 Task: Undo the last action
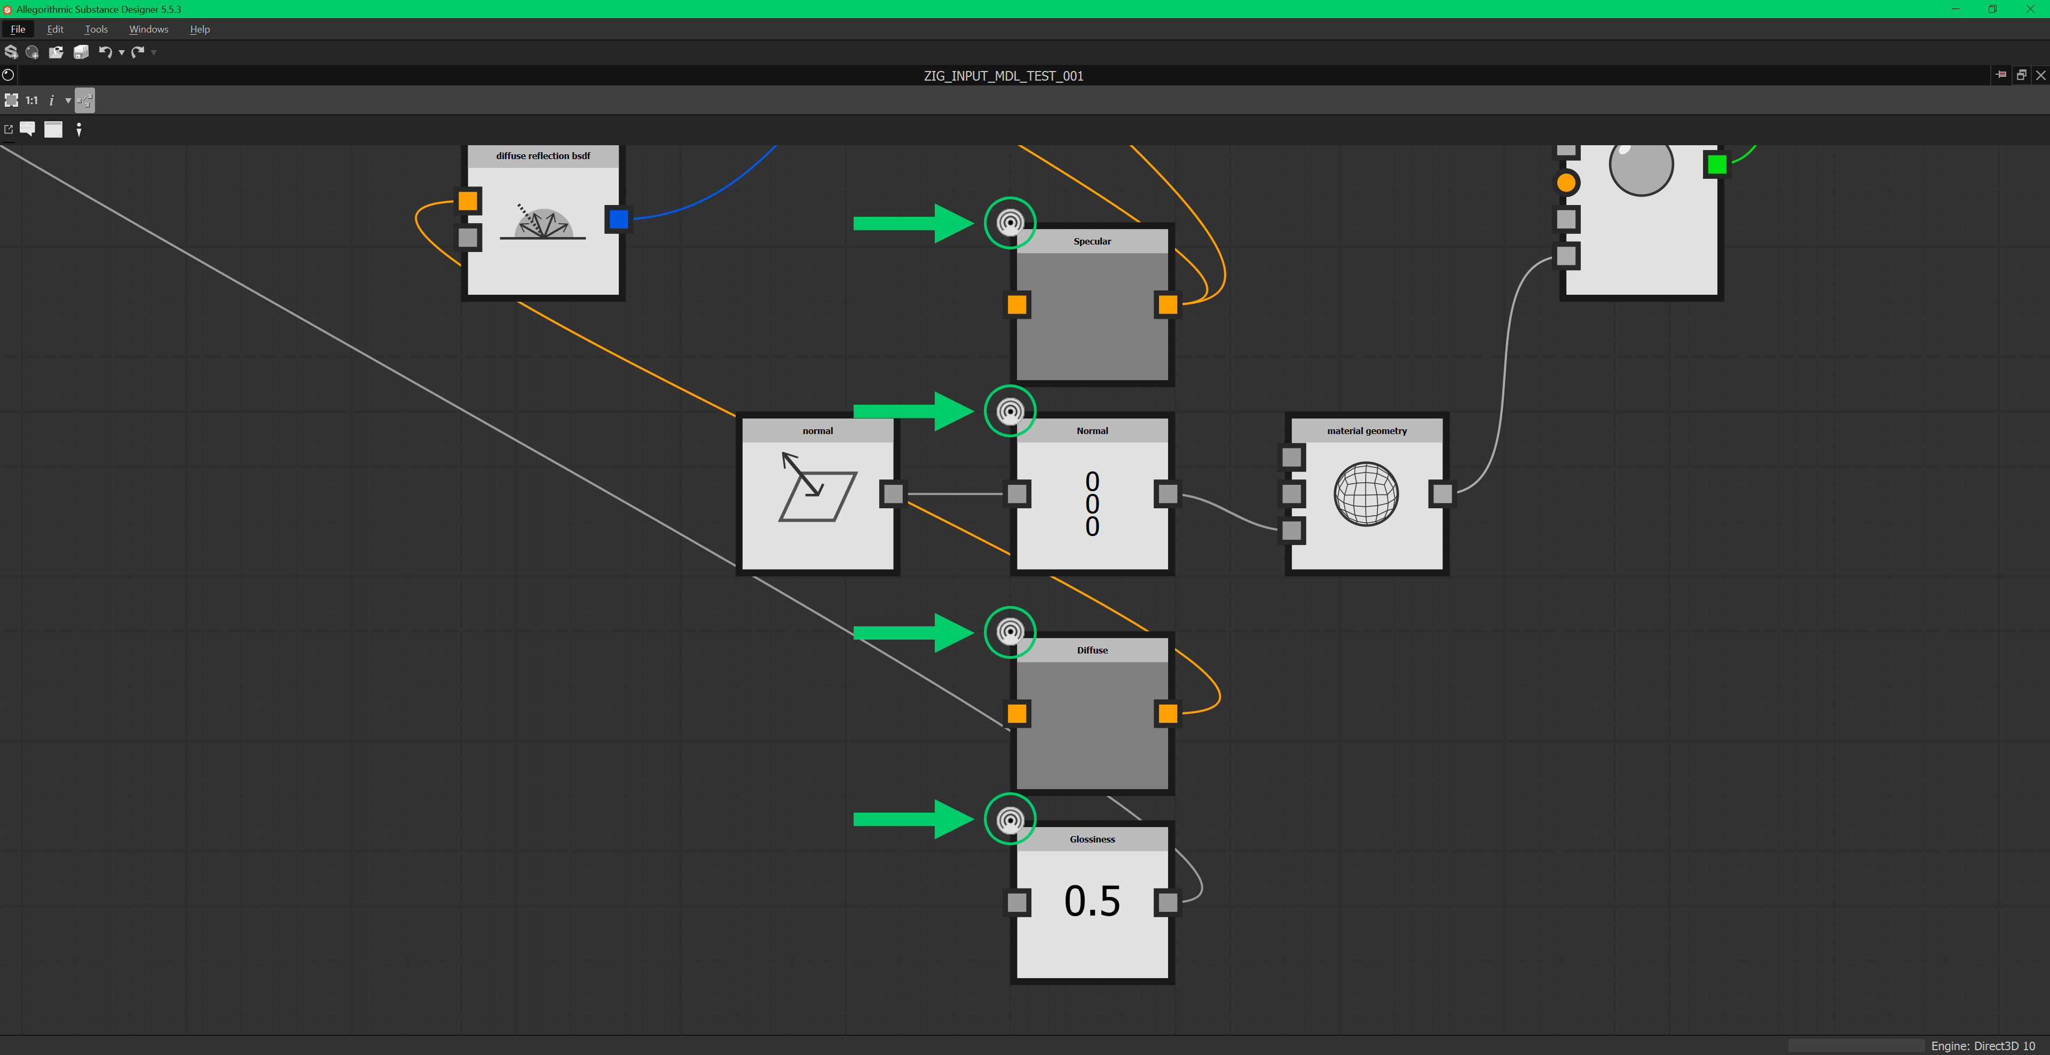pyautogui.click(x=105, y=52)
